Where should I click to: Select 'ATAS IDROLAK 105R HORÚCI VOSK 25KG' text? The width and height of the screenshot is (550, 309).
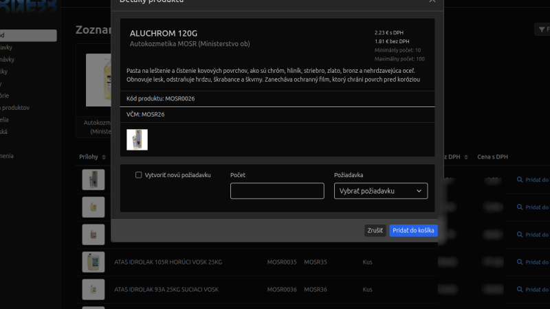point(168,262)
